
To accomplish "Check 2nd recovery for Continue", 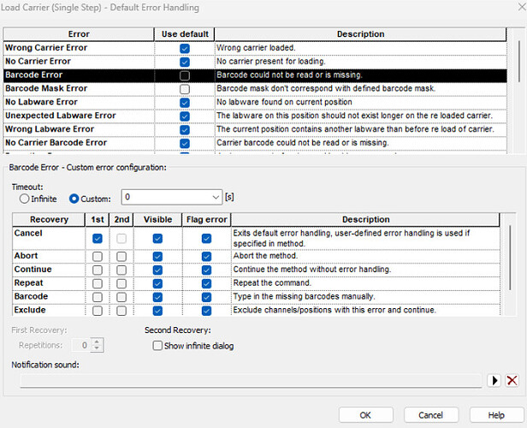I will click(121, 270).
